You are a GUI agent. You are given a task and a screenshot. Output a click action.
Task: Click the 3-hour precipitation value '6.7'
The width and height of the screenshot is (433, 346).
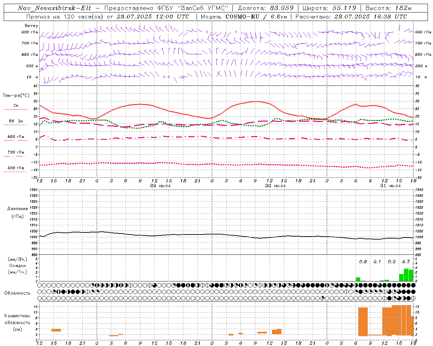[x=406, y=262]
